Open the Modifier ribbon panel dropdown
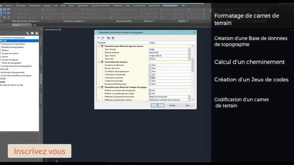The width and height of the screenshot is (294, 165). (183, 21)
